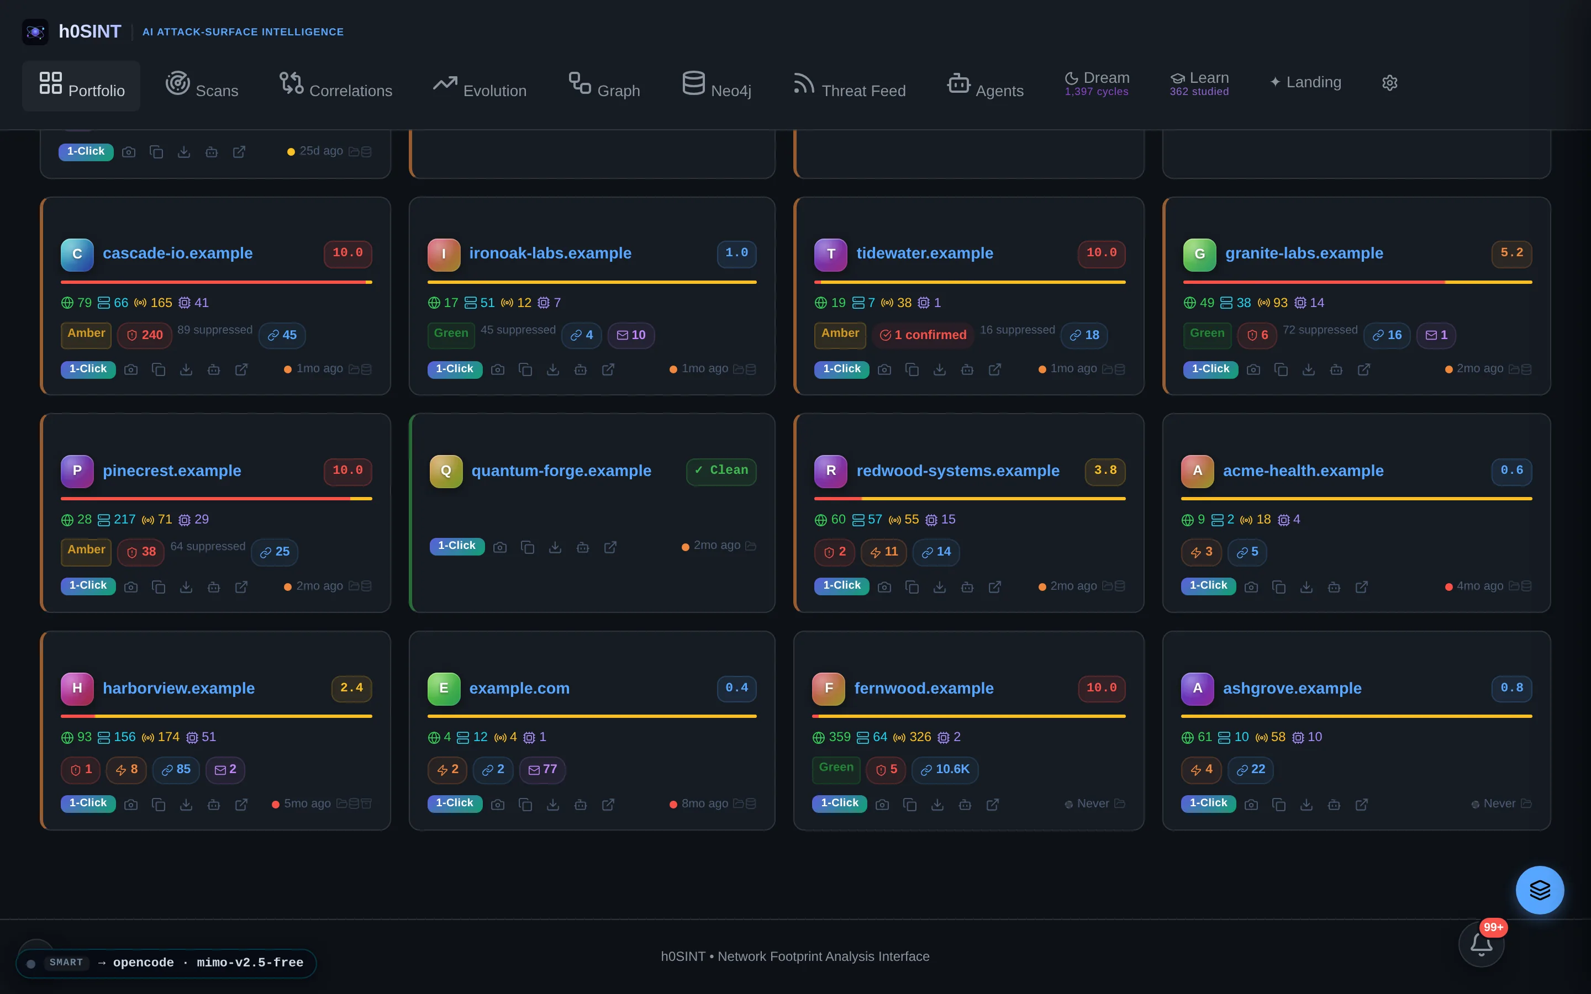Click the 1-Click button on fernwood.example
The height and width of the screenshot is (994, 1591).
(x=840, y=804)
